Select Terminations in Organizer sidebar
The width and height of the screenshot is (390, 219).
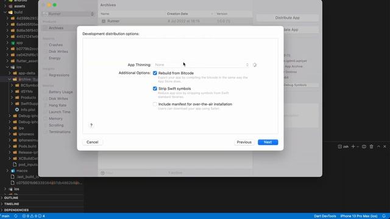(x=60, y=132)
